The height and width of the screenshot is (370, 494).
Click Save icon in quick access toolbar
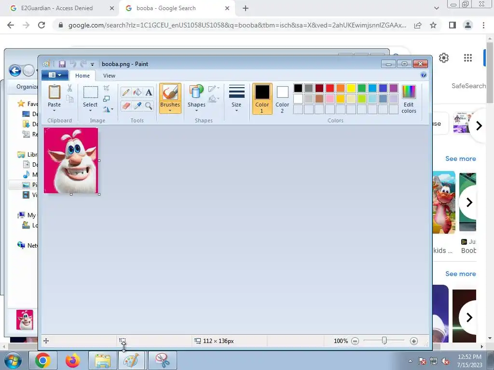tap(62, 64)
